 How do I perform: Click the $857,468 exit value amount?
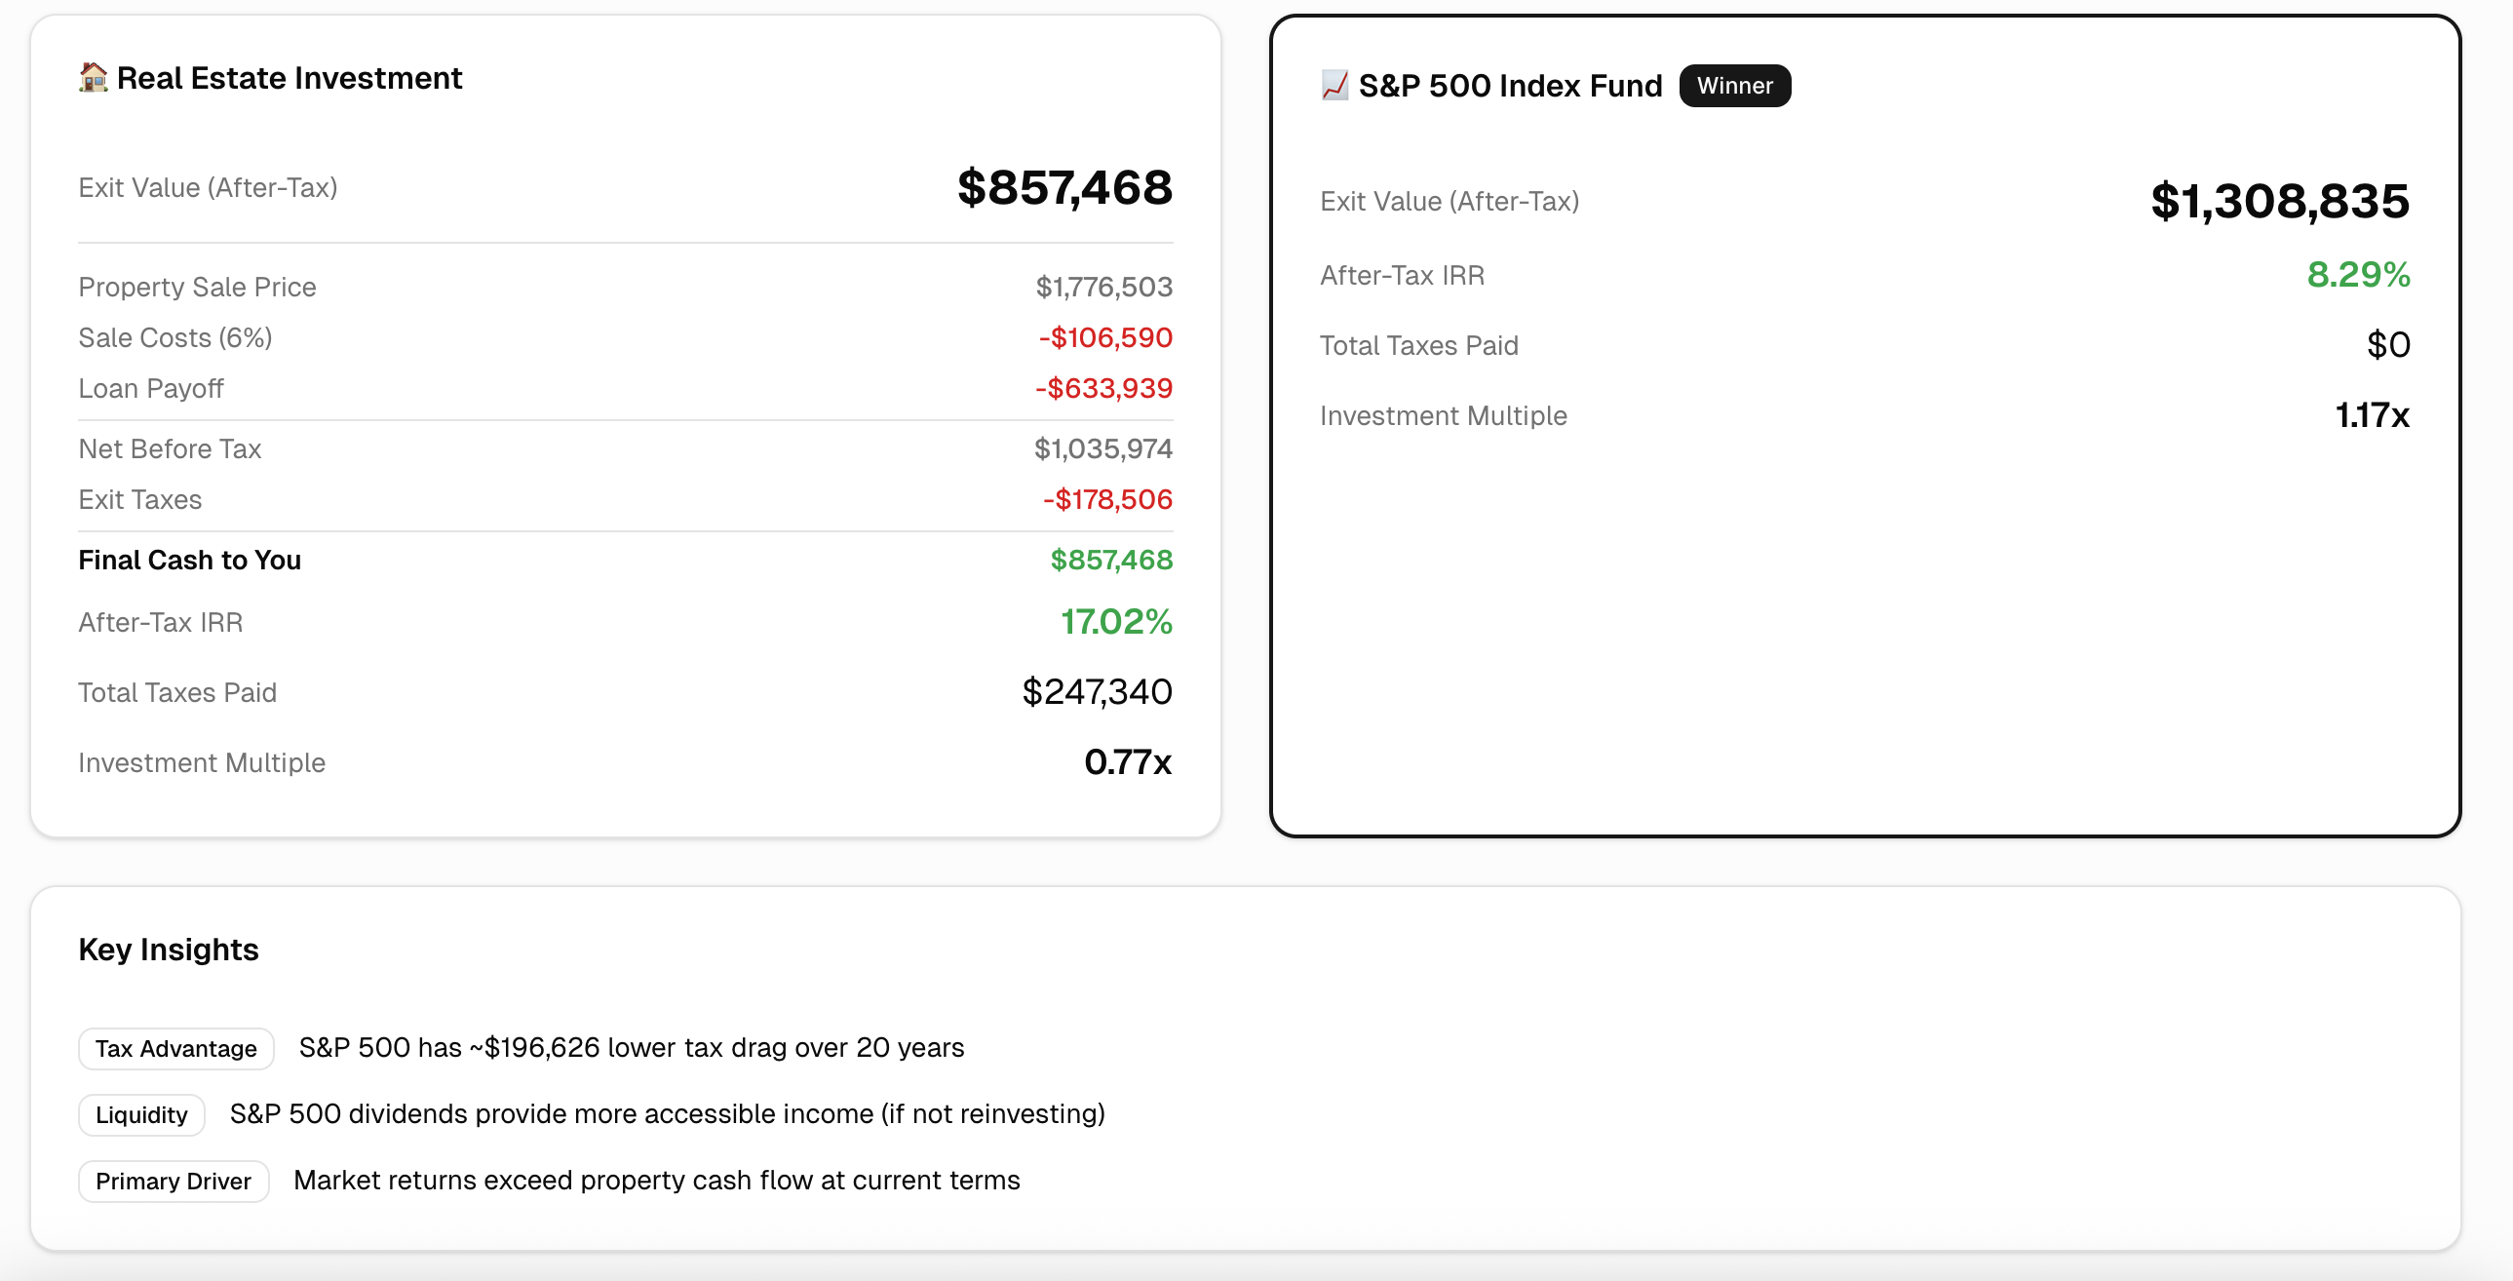tap(1063, 188)
